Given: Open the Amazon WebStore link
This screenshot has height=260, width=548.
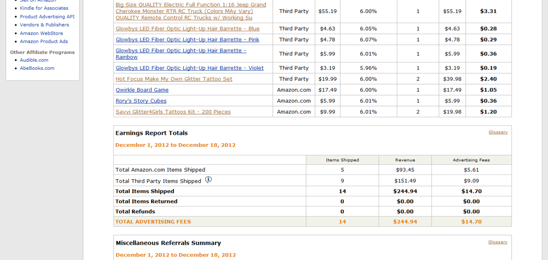Looking at the screenshot, I should (42, 33).
